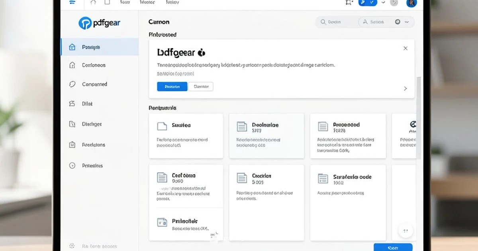Click the user avatar in top right corner
478x251 pixels.
[411, 2]
